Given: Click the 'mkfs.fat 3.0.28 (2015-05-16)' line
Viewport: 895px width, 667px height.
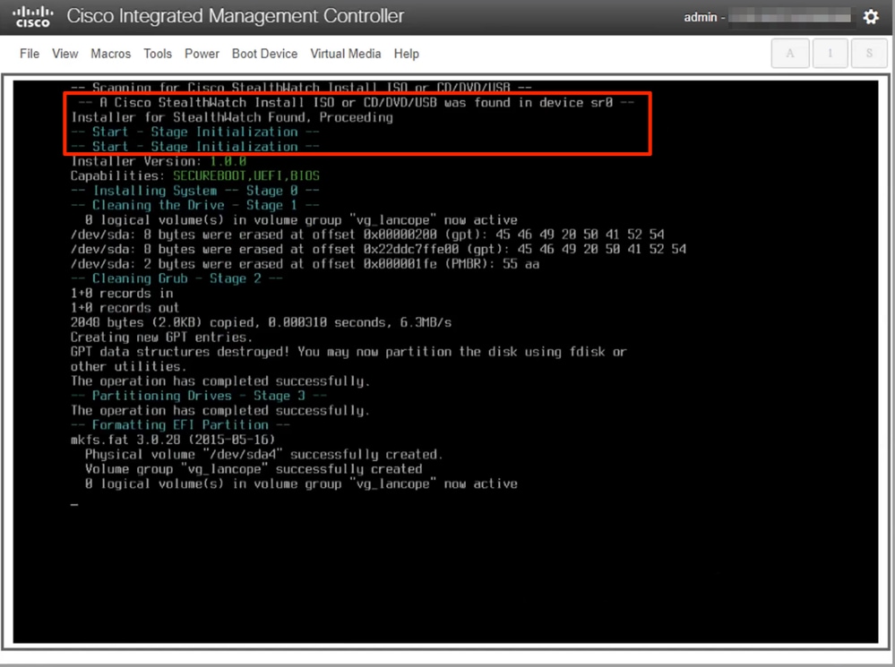Looking at the screenshot, I should tap(173, 440).
